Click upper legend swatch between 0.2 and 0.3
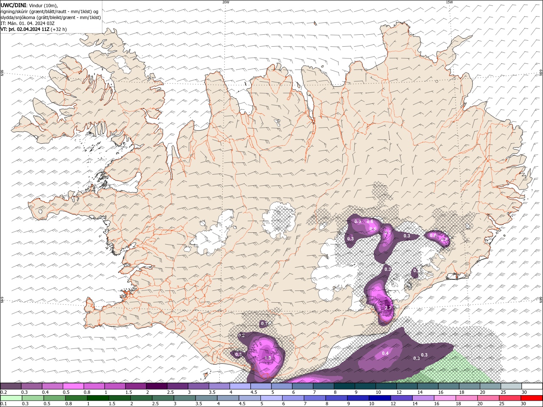This screenshot has height=407, width=543. point(11,386)
